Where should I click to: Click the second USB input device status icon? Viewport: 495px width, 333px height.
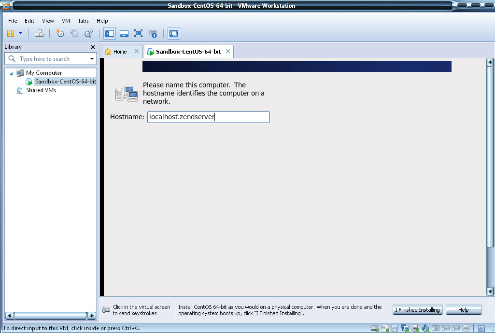pos(455,328)
